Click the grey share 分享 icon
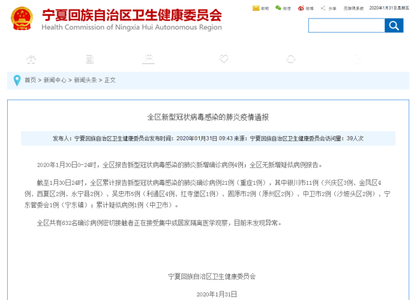This screenshot has width=420, height=300. [x=323, y=8]
